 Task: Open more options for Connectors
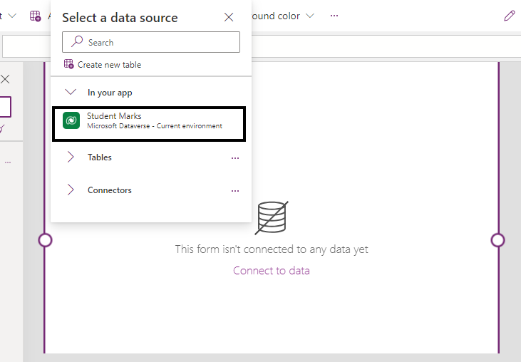pyautogui.click(x=235, y=191)
